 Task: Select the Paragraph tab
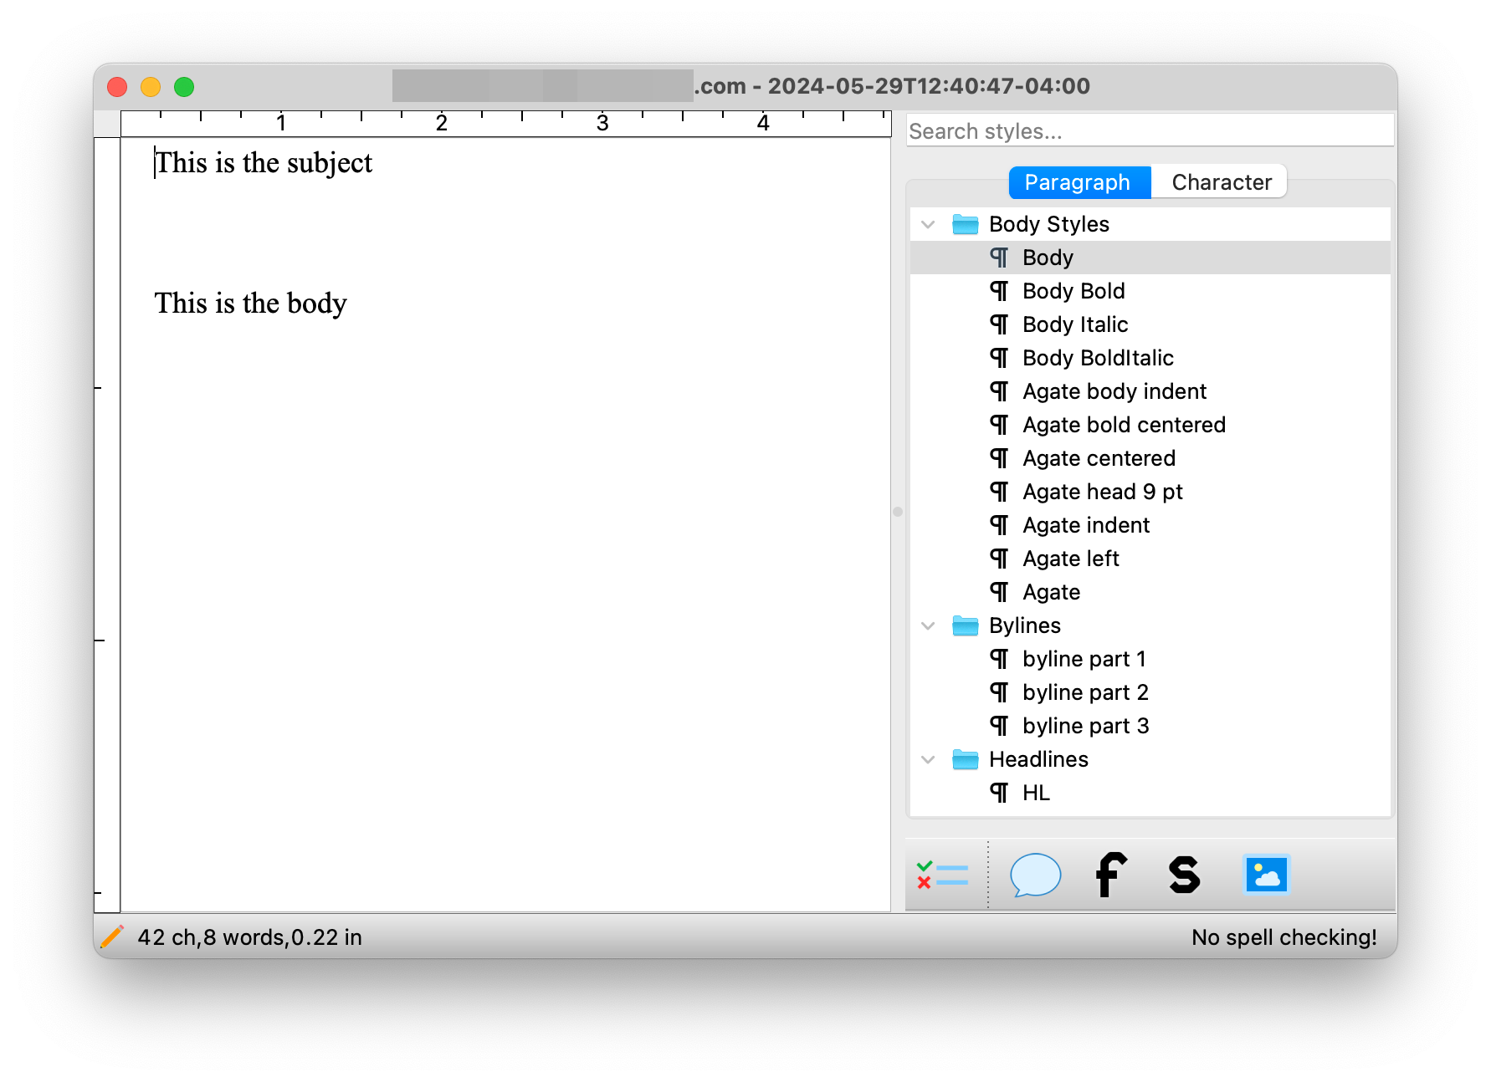pyautogui.click(x=1078, y=182)
